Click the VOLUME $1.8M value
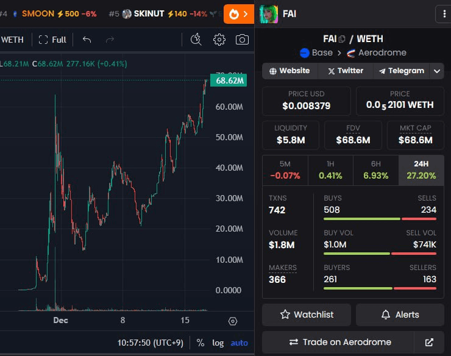Viewport: 451px width, 356px height. [282, 245]
